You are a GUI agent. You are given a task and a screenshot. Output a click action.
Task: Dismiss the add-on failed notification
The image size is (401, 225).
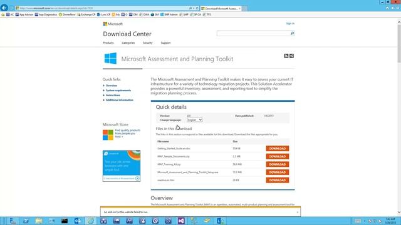coord(298,212)
